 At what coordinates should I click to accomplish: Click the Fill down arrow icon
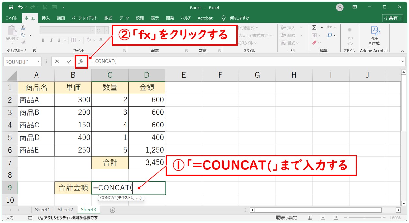coord(314,35)
